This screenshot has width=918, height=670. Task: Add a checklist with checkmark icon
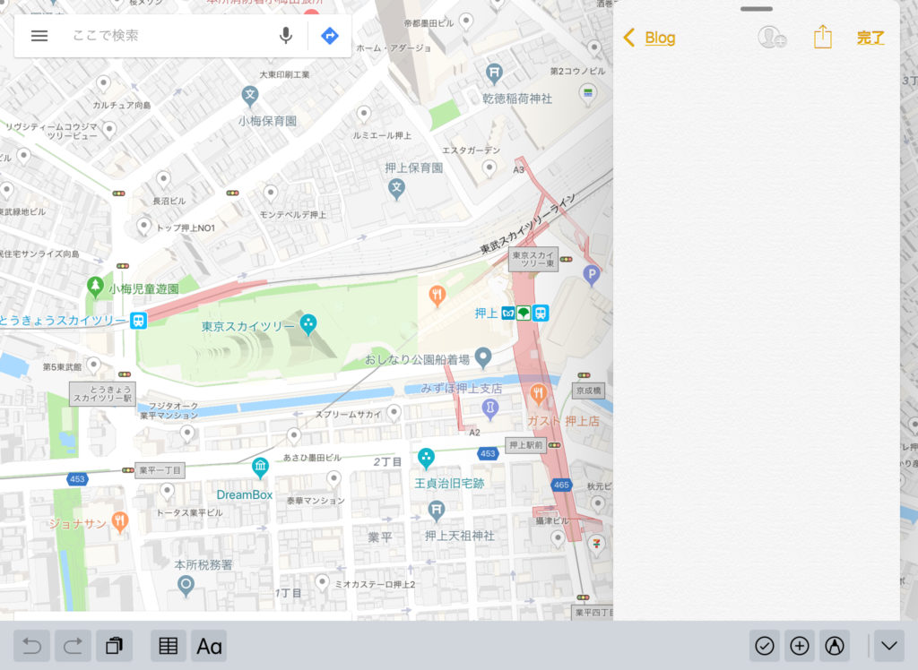(x=765, y=646)
